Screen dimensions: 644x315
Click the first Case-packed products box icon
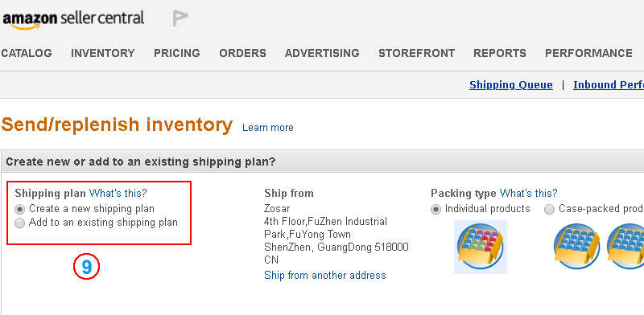click(x=576, y=246)
